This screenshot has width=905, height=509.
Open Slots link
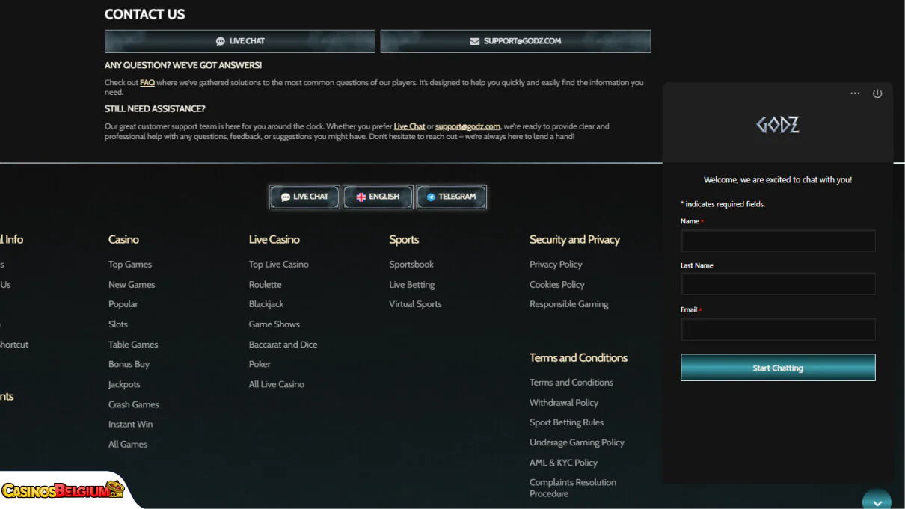[x=118, y=324]
